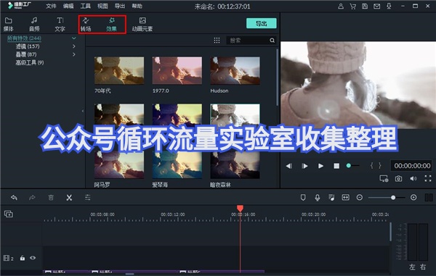Click the download icon in title bar

(x=389, y=6)
